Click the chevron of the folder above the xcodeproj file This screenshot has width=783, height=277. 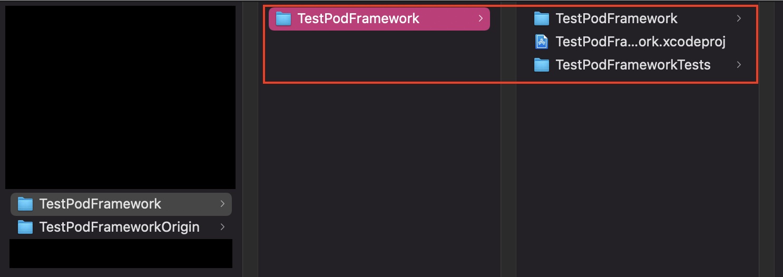coord(739,18)
